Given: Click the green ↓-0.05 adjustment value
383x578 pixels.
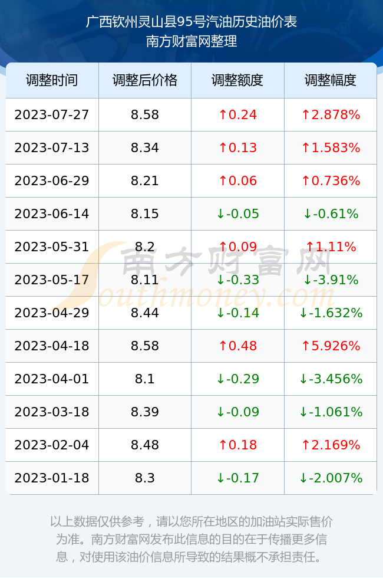Looking at the screenshot, I should pos(237,214).
